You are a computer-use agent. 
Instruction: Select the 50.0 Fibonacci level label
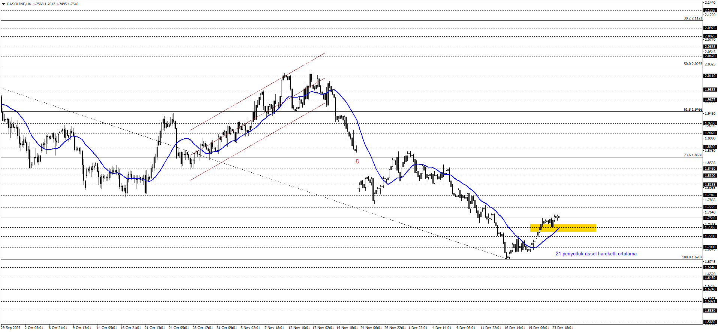coord(693,64)
